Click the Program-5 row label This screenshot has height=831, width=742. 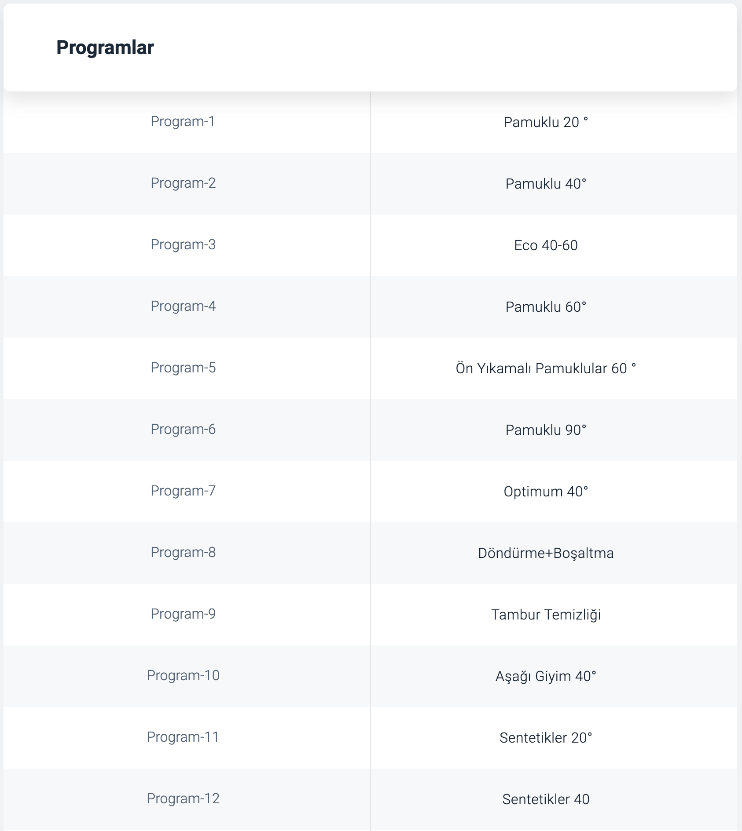click(183, 368)
